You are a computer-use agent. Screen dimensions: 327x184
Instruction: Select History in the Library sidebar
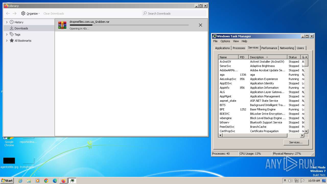coord(19,22)
